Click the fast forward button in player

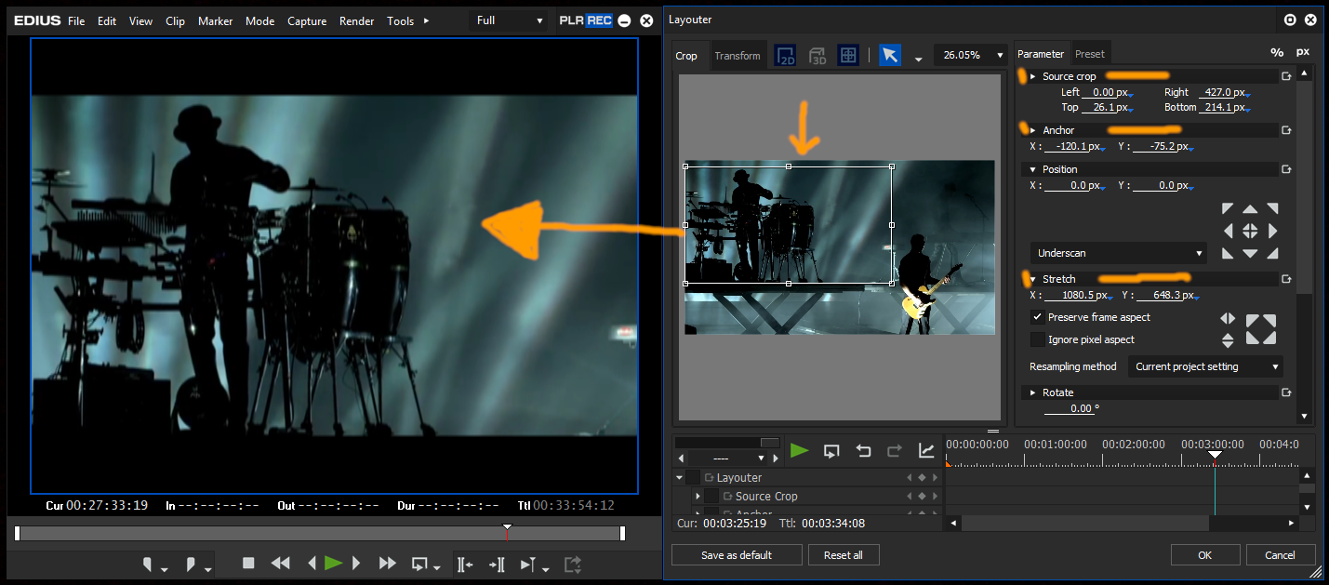click(388, 563)
